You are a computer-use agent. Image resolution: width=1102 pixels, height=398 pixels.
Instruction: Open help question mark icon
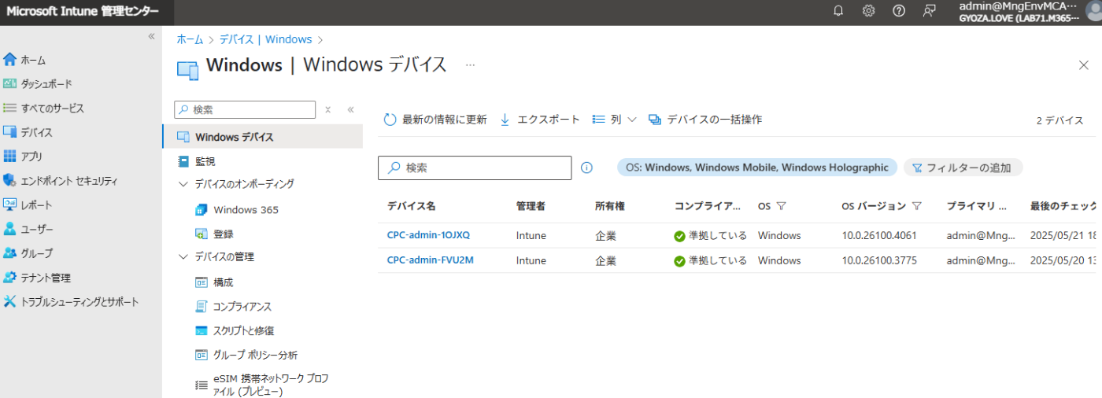pyautogui.click(x=899, y=11)
